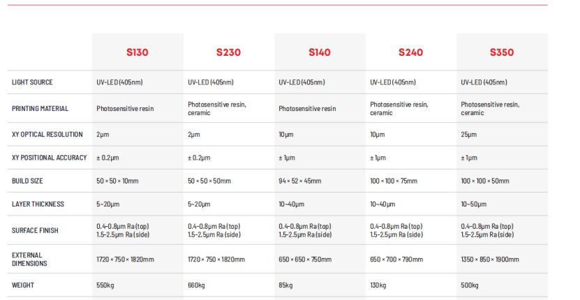Click the LAYER THICKNESS row label
The height and width of the screenshot is (300, 580).
(38, 204)
